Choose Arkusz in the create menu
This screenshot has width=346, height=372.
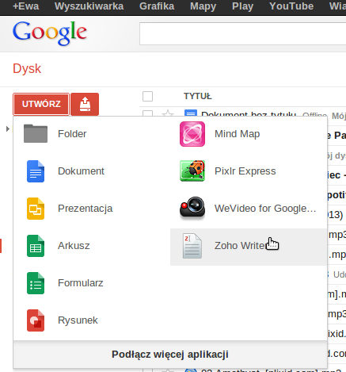pyautogui.click(x=92, y=246)
